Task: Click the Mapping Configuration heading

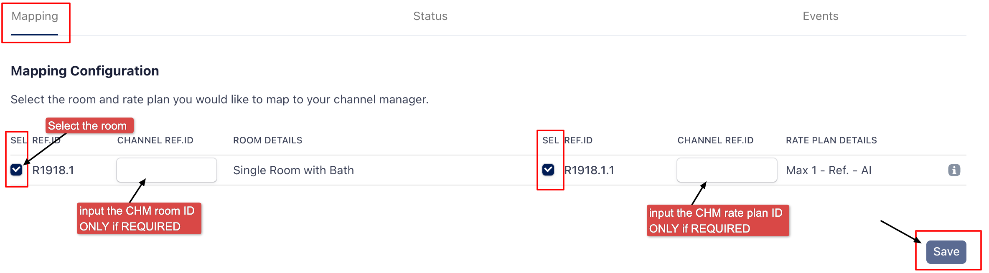Action: pyautogui.click(x=85, y=71)
